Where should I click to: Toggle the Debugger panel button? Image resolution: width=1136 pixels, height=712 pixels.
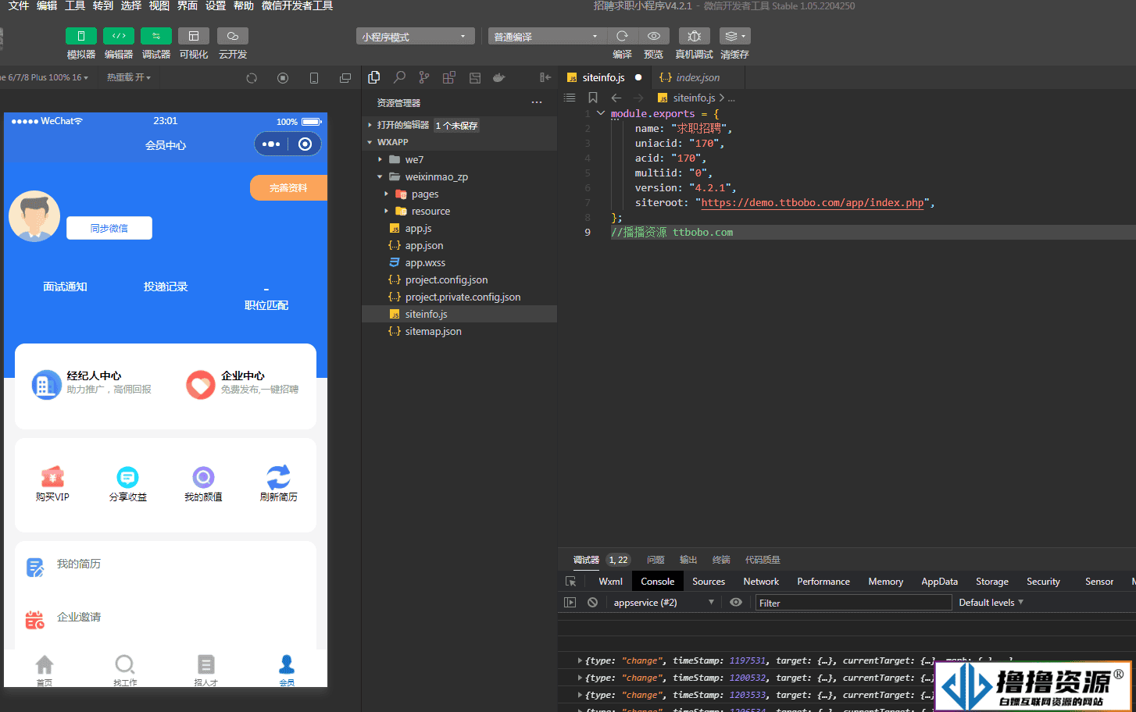(x=156, y=36)
